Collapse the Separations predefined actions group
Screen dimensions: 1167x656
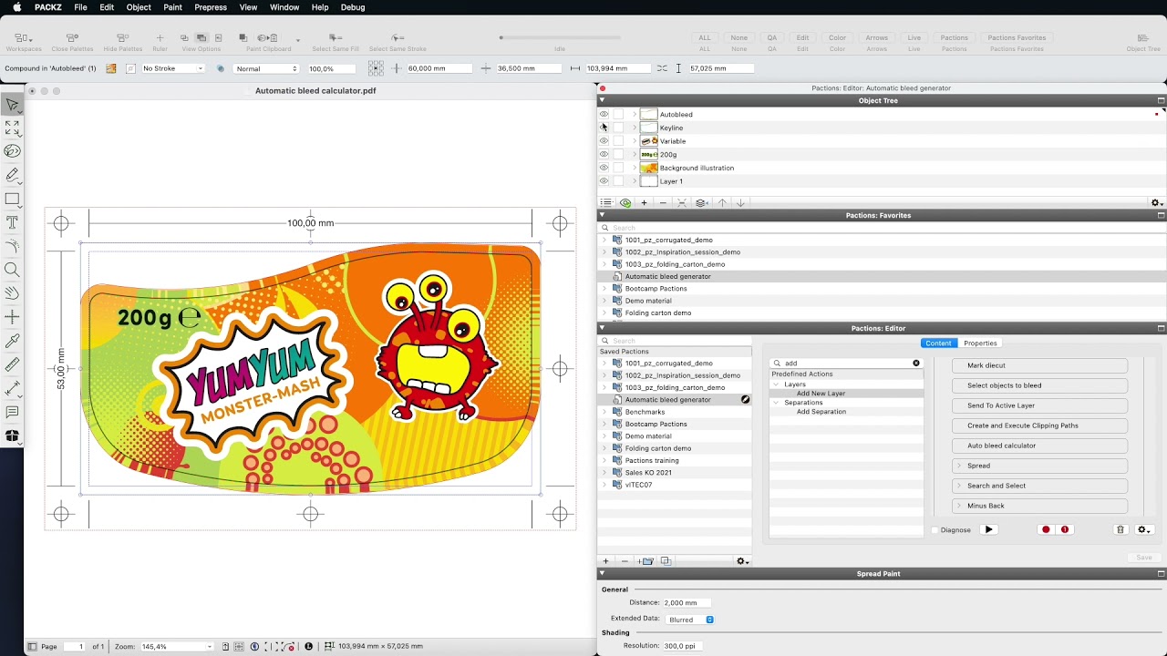point(776,403)
